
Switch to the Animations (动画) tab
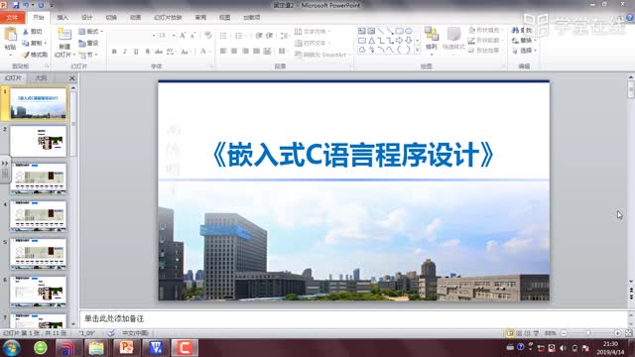tap(135, 18)
